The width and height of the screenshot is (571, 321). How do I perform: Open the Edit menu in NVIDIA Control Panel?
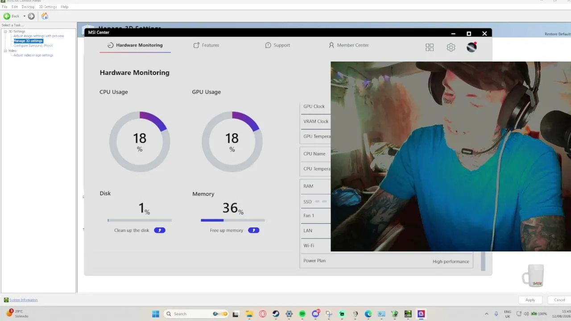click(x=15, y=7)
